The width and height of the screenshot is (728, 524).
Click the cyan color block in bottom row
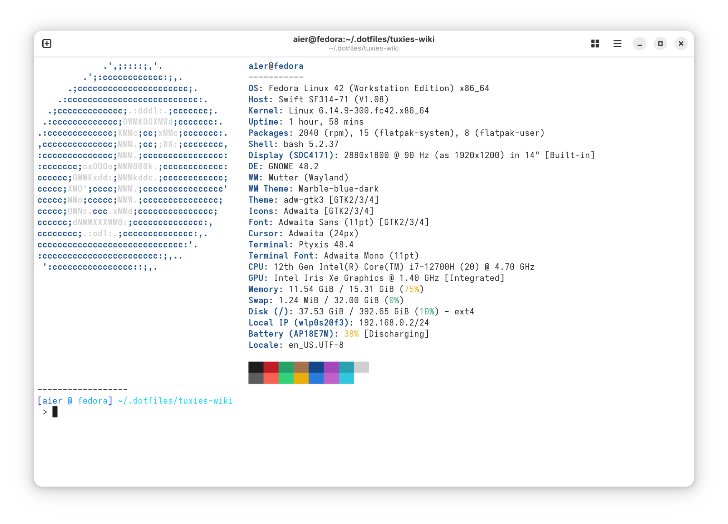pyautogui.click(x=346, y=378)
